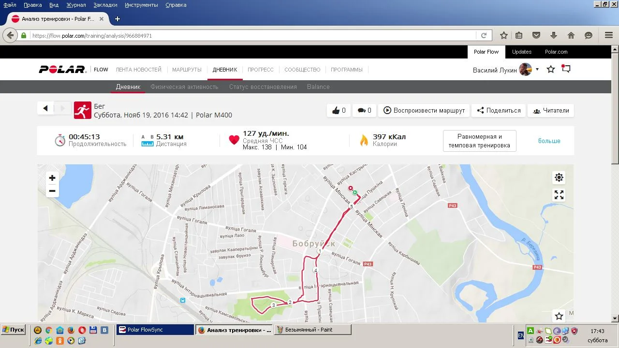Click the Пуск start button
Screen dimensions: 619x348
pos(13,330)
